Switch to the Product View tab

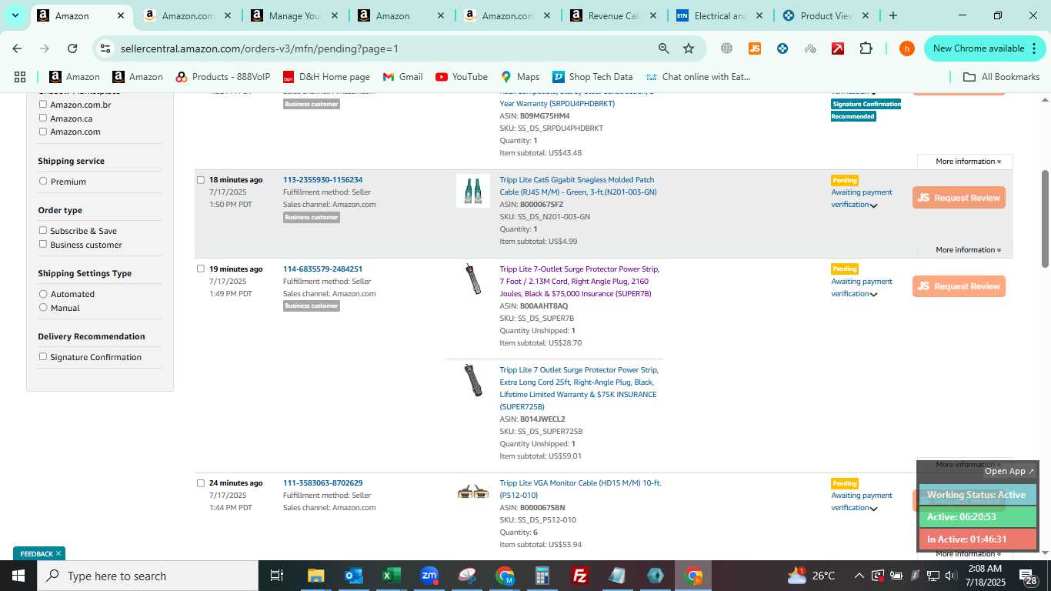(x=825, y=15)
